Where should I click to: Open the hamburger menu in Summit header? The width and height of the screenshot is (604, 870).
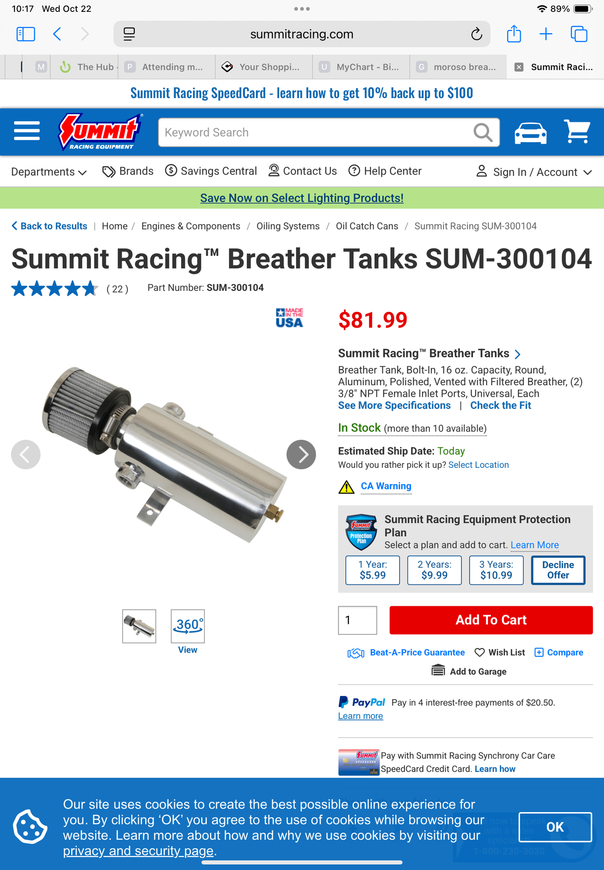tap(27, 131)
